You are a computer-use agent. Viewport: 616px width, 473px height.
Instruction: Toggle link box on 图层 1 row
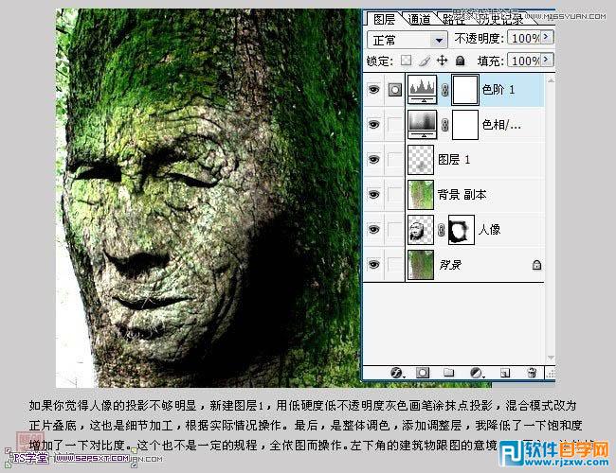click(x=395, y=160)
